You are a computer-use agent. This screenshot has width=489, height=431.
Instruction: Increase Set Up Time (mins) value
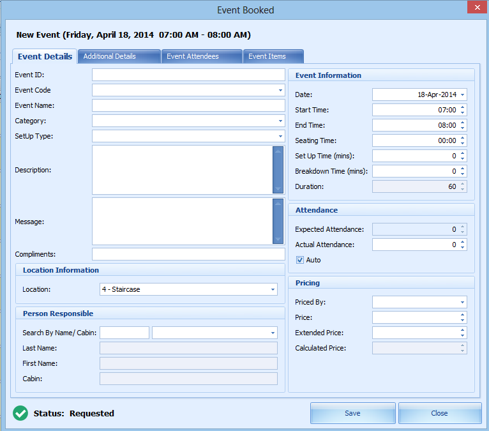click(x=462, y=153)
